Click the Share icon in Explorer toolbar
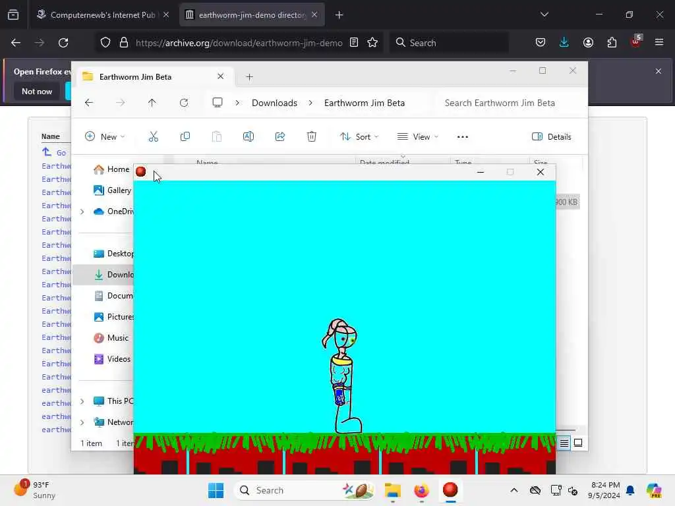Image resolution: width=675 pixels, height=506 pixels. [279, 137]
